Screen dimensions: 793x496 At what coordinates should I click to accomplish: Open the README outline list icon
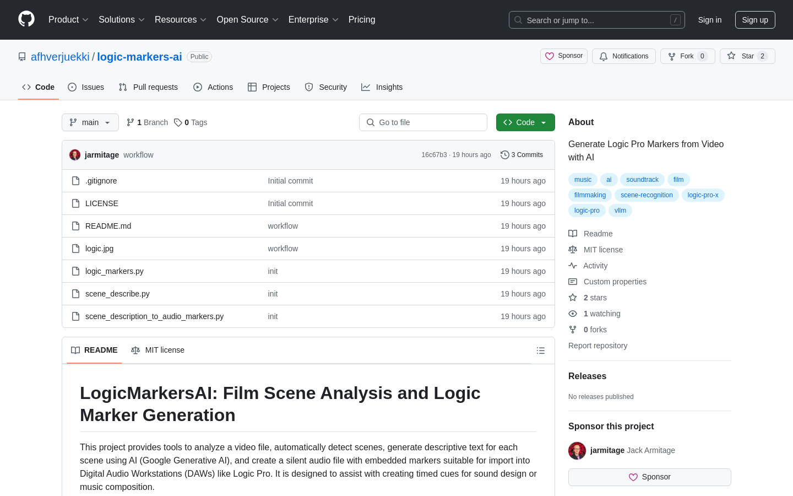click(x=541, y=351)
